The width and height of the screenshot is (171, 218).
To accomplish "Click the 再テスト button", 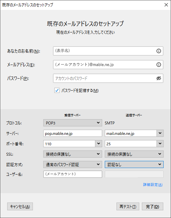I will point(128,207).
